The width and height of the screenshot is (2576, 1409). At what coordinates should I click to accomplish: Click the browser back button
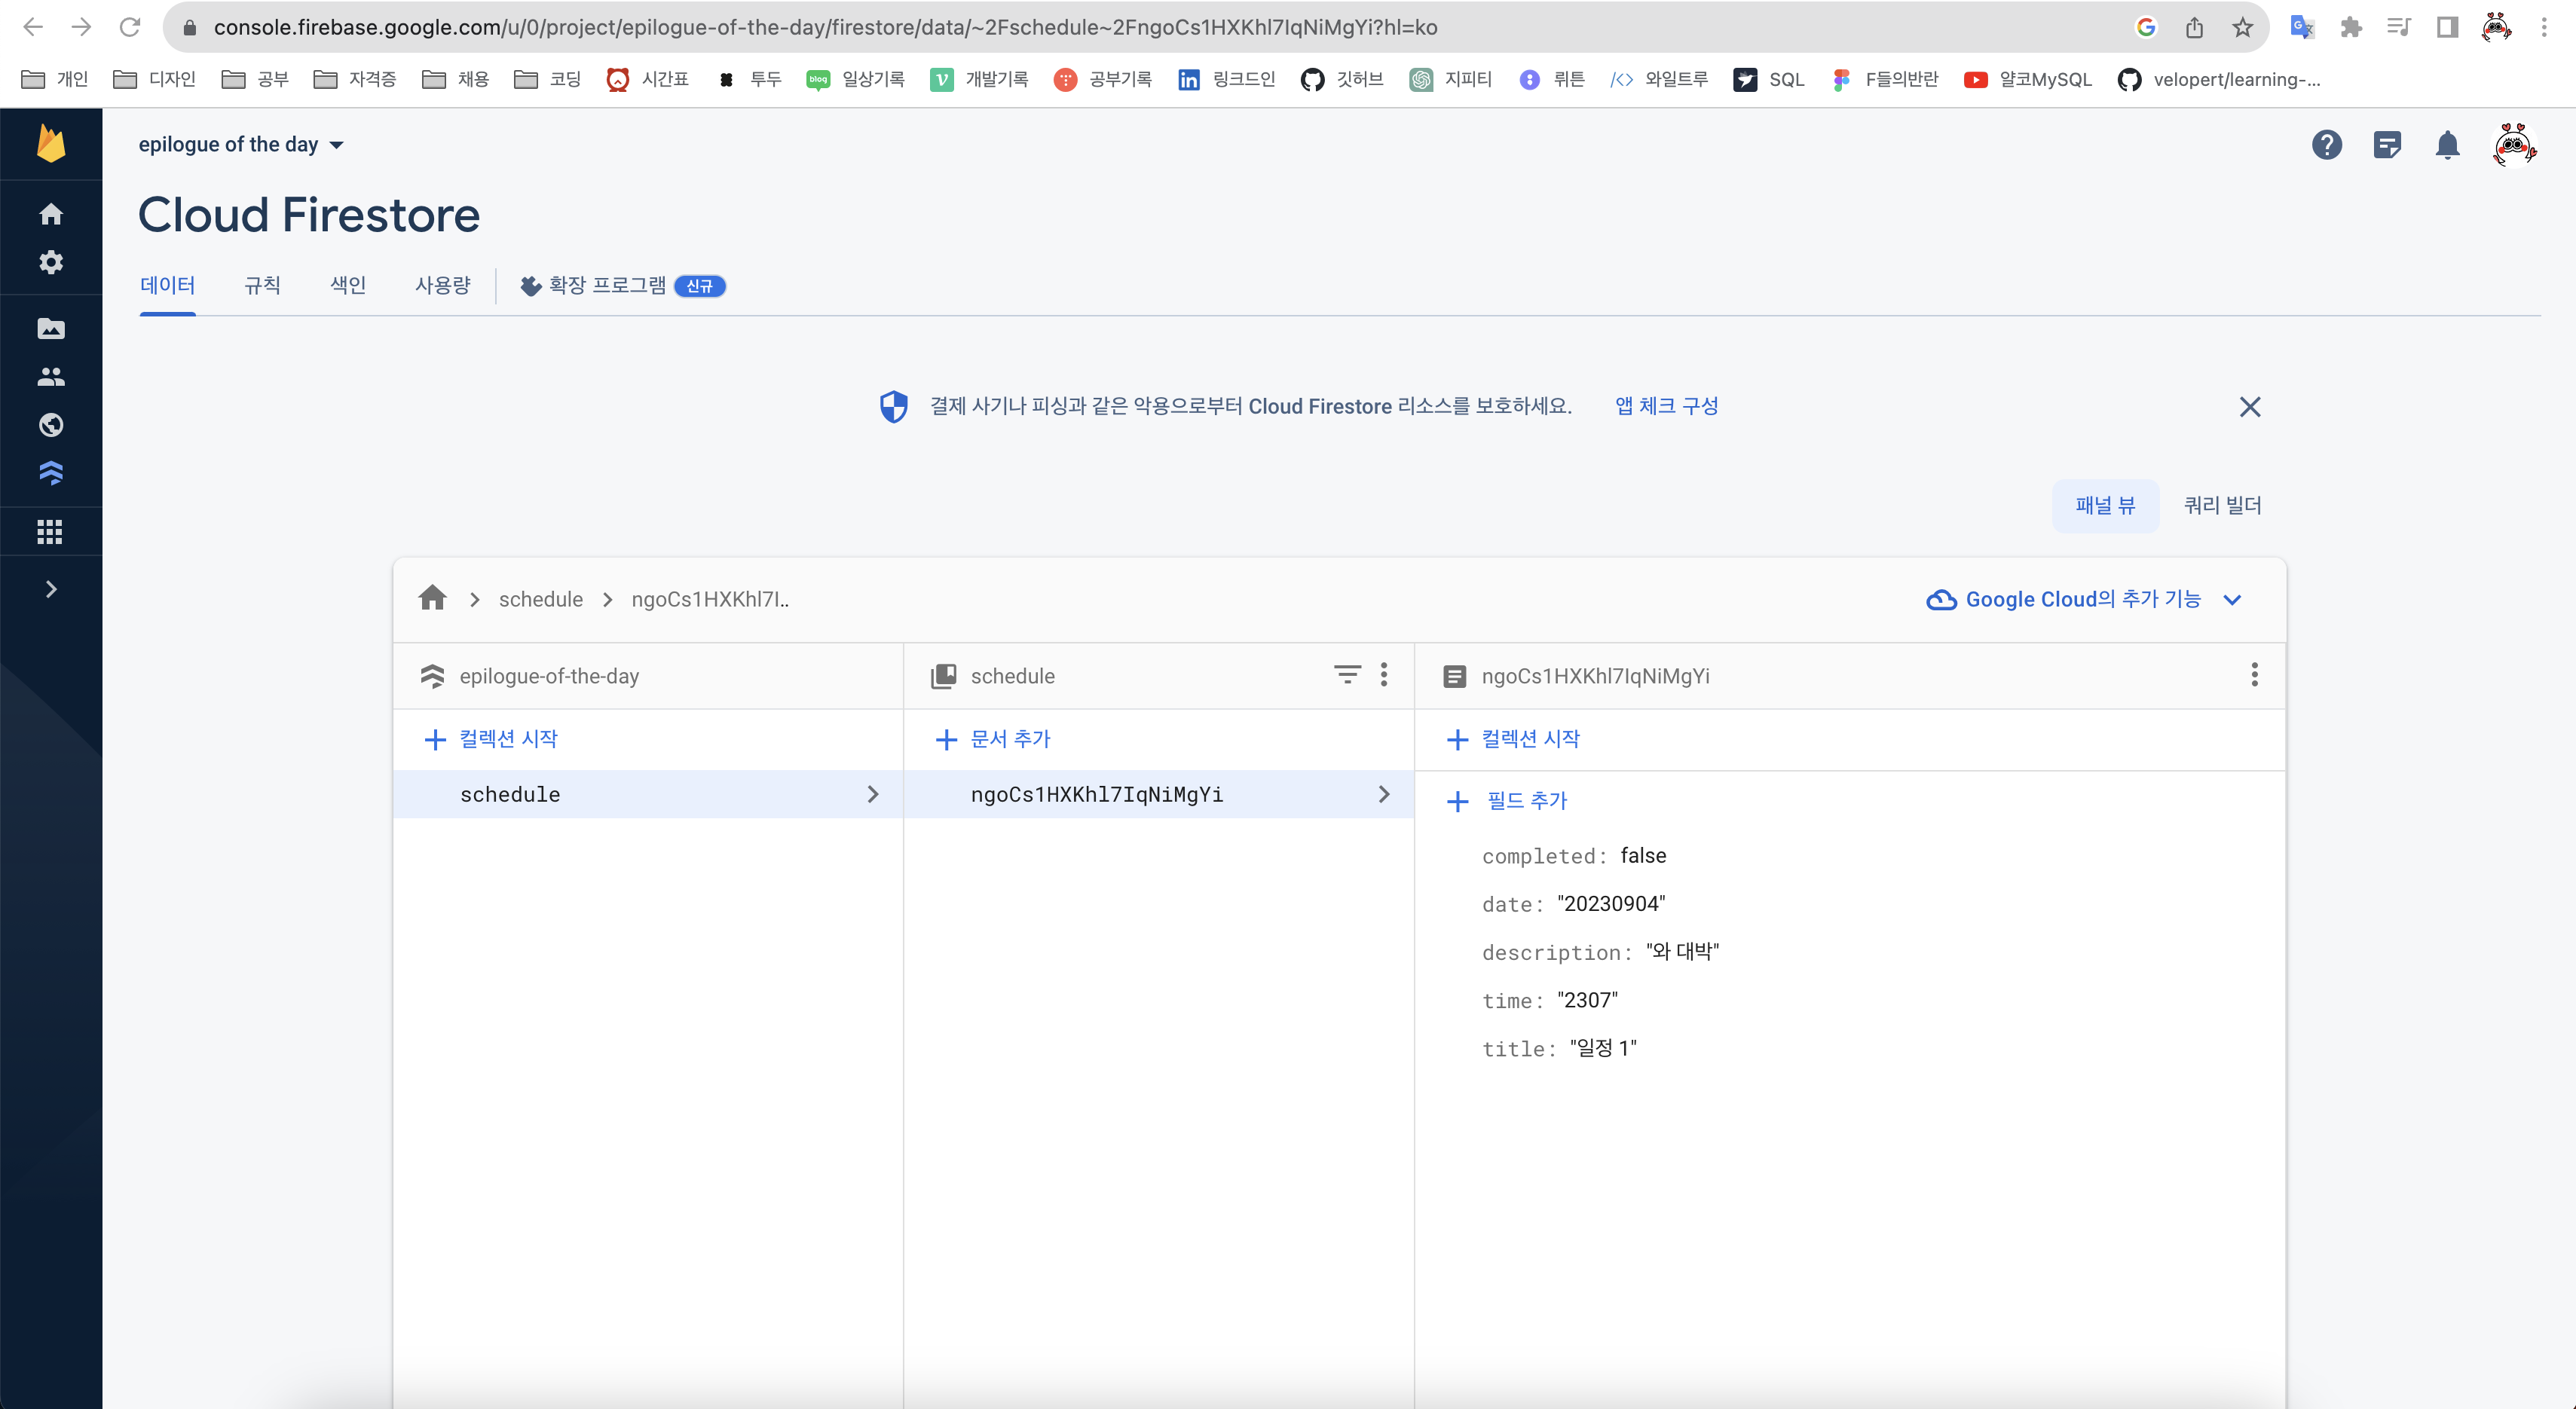coord(33,27)
